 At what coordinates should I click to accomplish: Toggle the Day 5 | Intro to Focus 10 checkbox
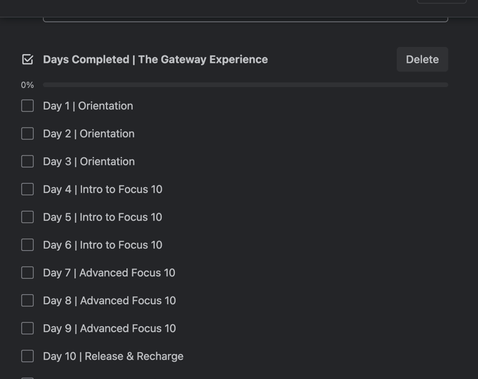pyautogui.click(x=27, y=217)
